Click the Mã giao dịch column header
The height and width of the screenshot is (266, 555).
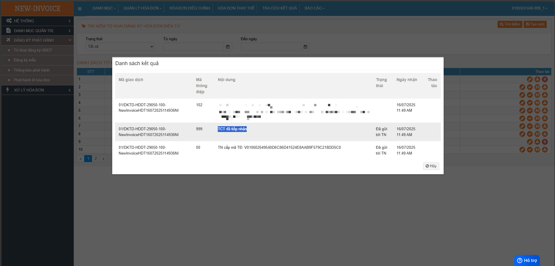click(x=131, y=80)
